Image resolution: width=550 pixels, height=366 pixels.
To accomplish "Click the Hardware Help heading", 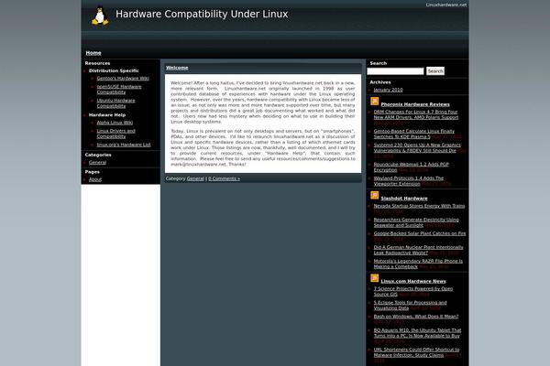I will [x=107, y=115].
